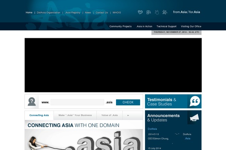Switch to Value of .Asia tab
Screen dimensions: 226x150
[x=110, y=115]
